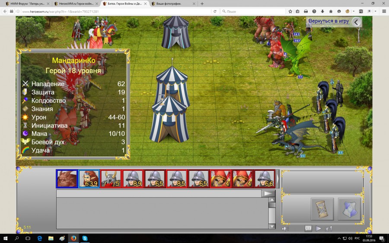This screenshot has width=389, height=243.
Task: Close the Битва. Герои Войны tab
Action: 145,4
